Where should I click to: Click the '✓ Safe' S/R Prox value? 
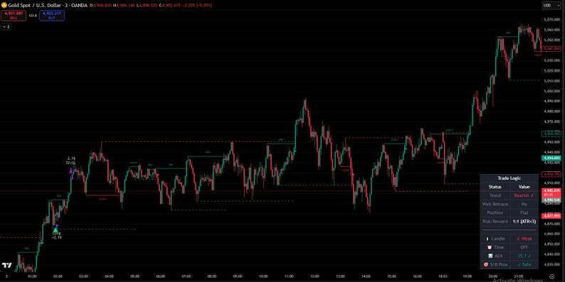click(524, 265)
